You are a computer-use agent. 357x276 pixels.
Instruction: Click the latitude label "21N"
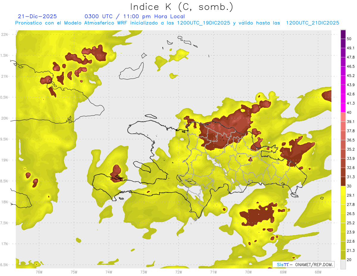(4, 76)
